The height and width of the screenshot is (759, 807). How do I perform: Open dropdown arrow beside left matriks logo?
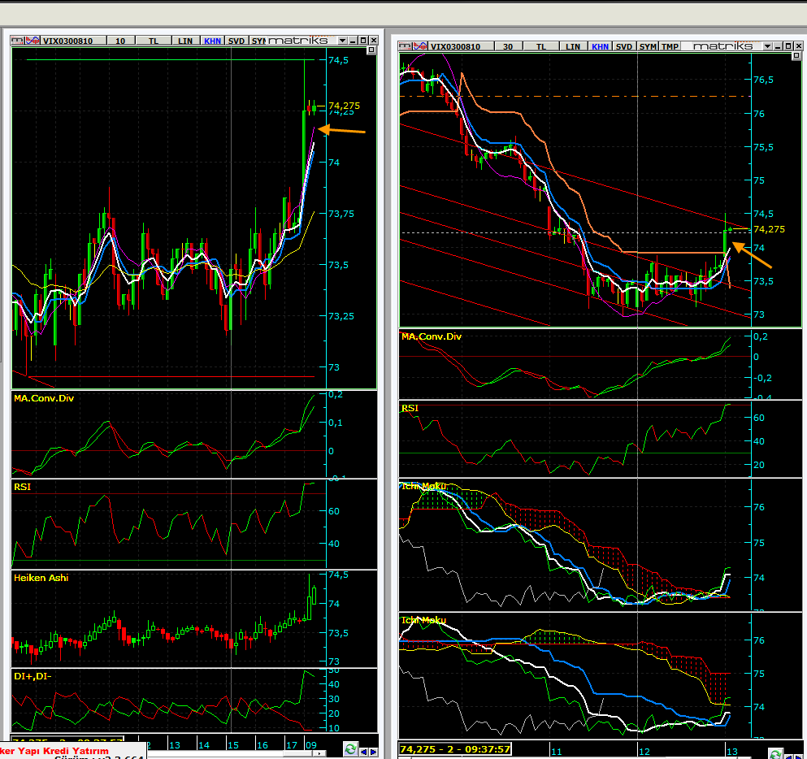click(x=342, y=40)
